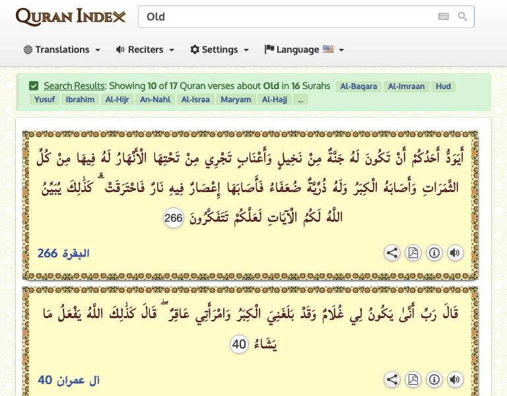Image resolution: width=507 pixels, height=396 pixels.
Task: Show info for verse Al-Baqara 266
Action: pos(434,253)
